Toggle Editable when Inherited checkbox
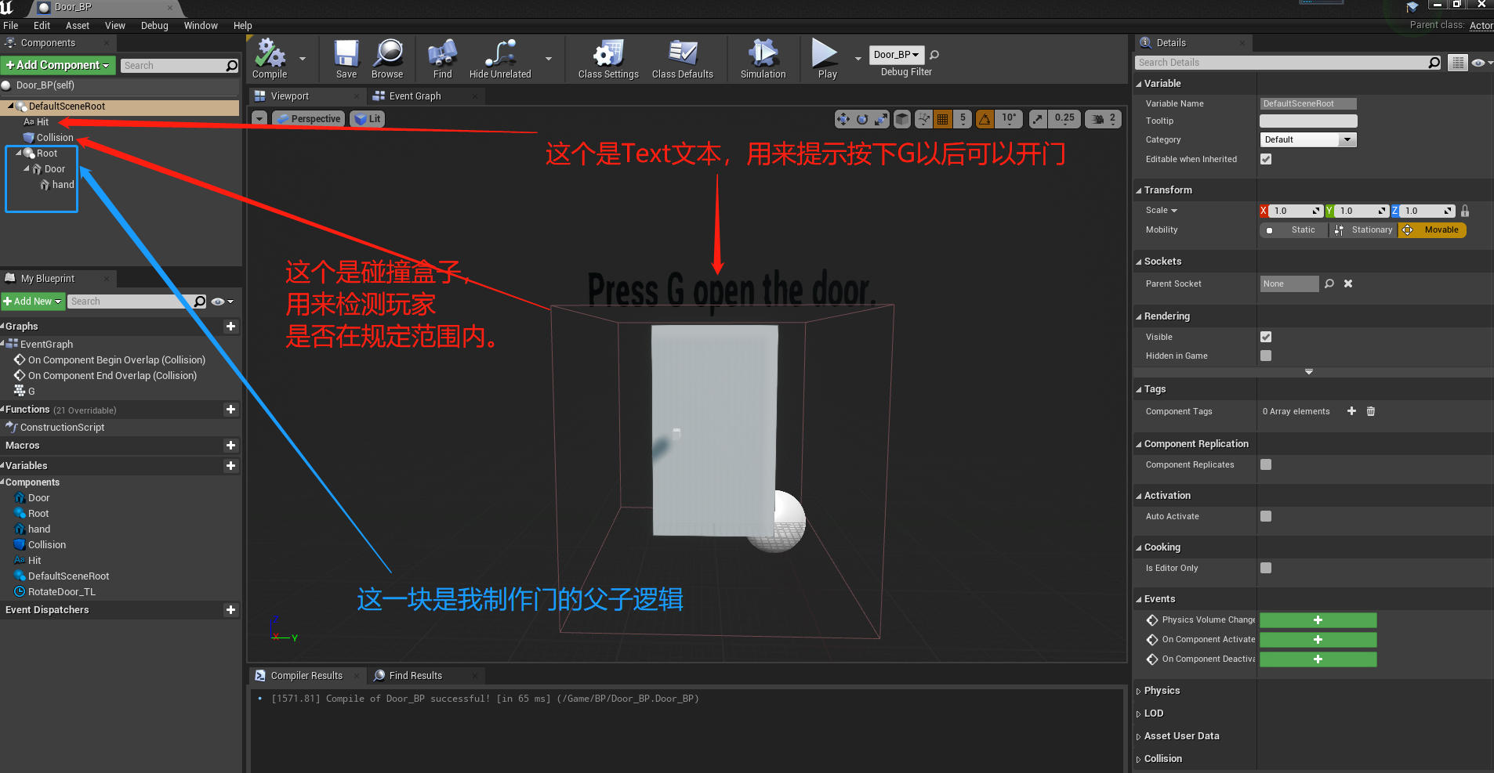 click(1265, 158)
